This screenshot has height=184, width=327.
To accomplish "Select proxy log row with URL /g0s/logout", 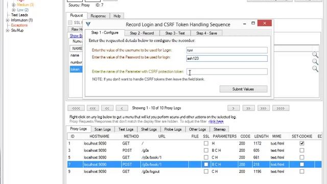I will tap(194, 172).
